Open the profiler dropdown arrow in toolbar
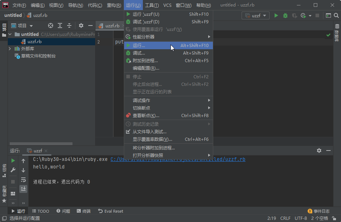Image resolution: width=341 pixels, height=222 pixels. tap(310, 16)
